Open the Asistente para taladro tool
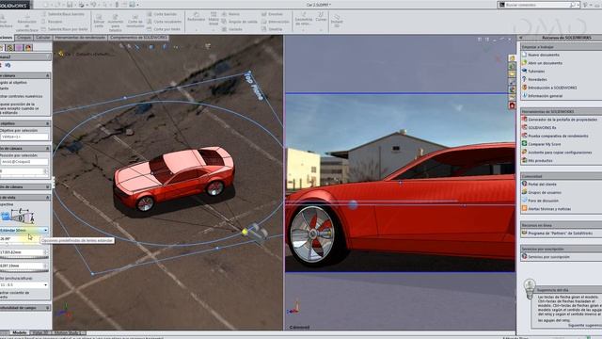 (115, 23)
